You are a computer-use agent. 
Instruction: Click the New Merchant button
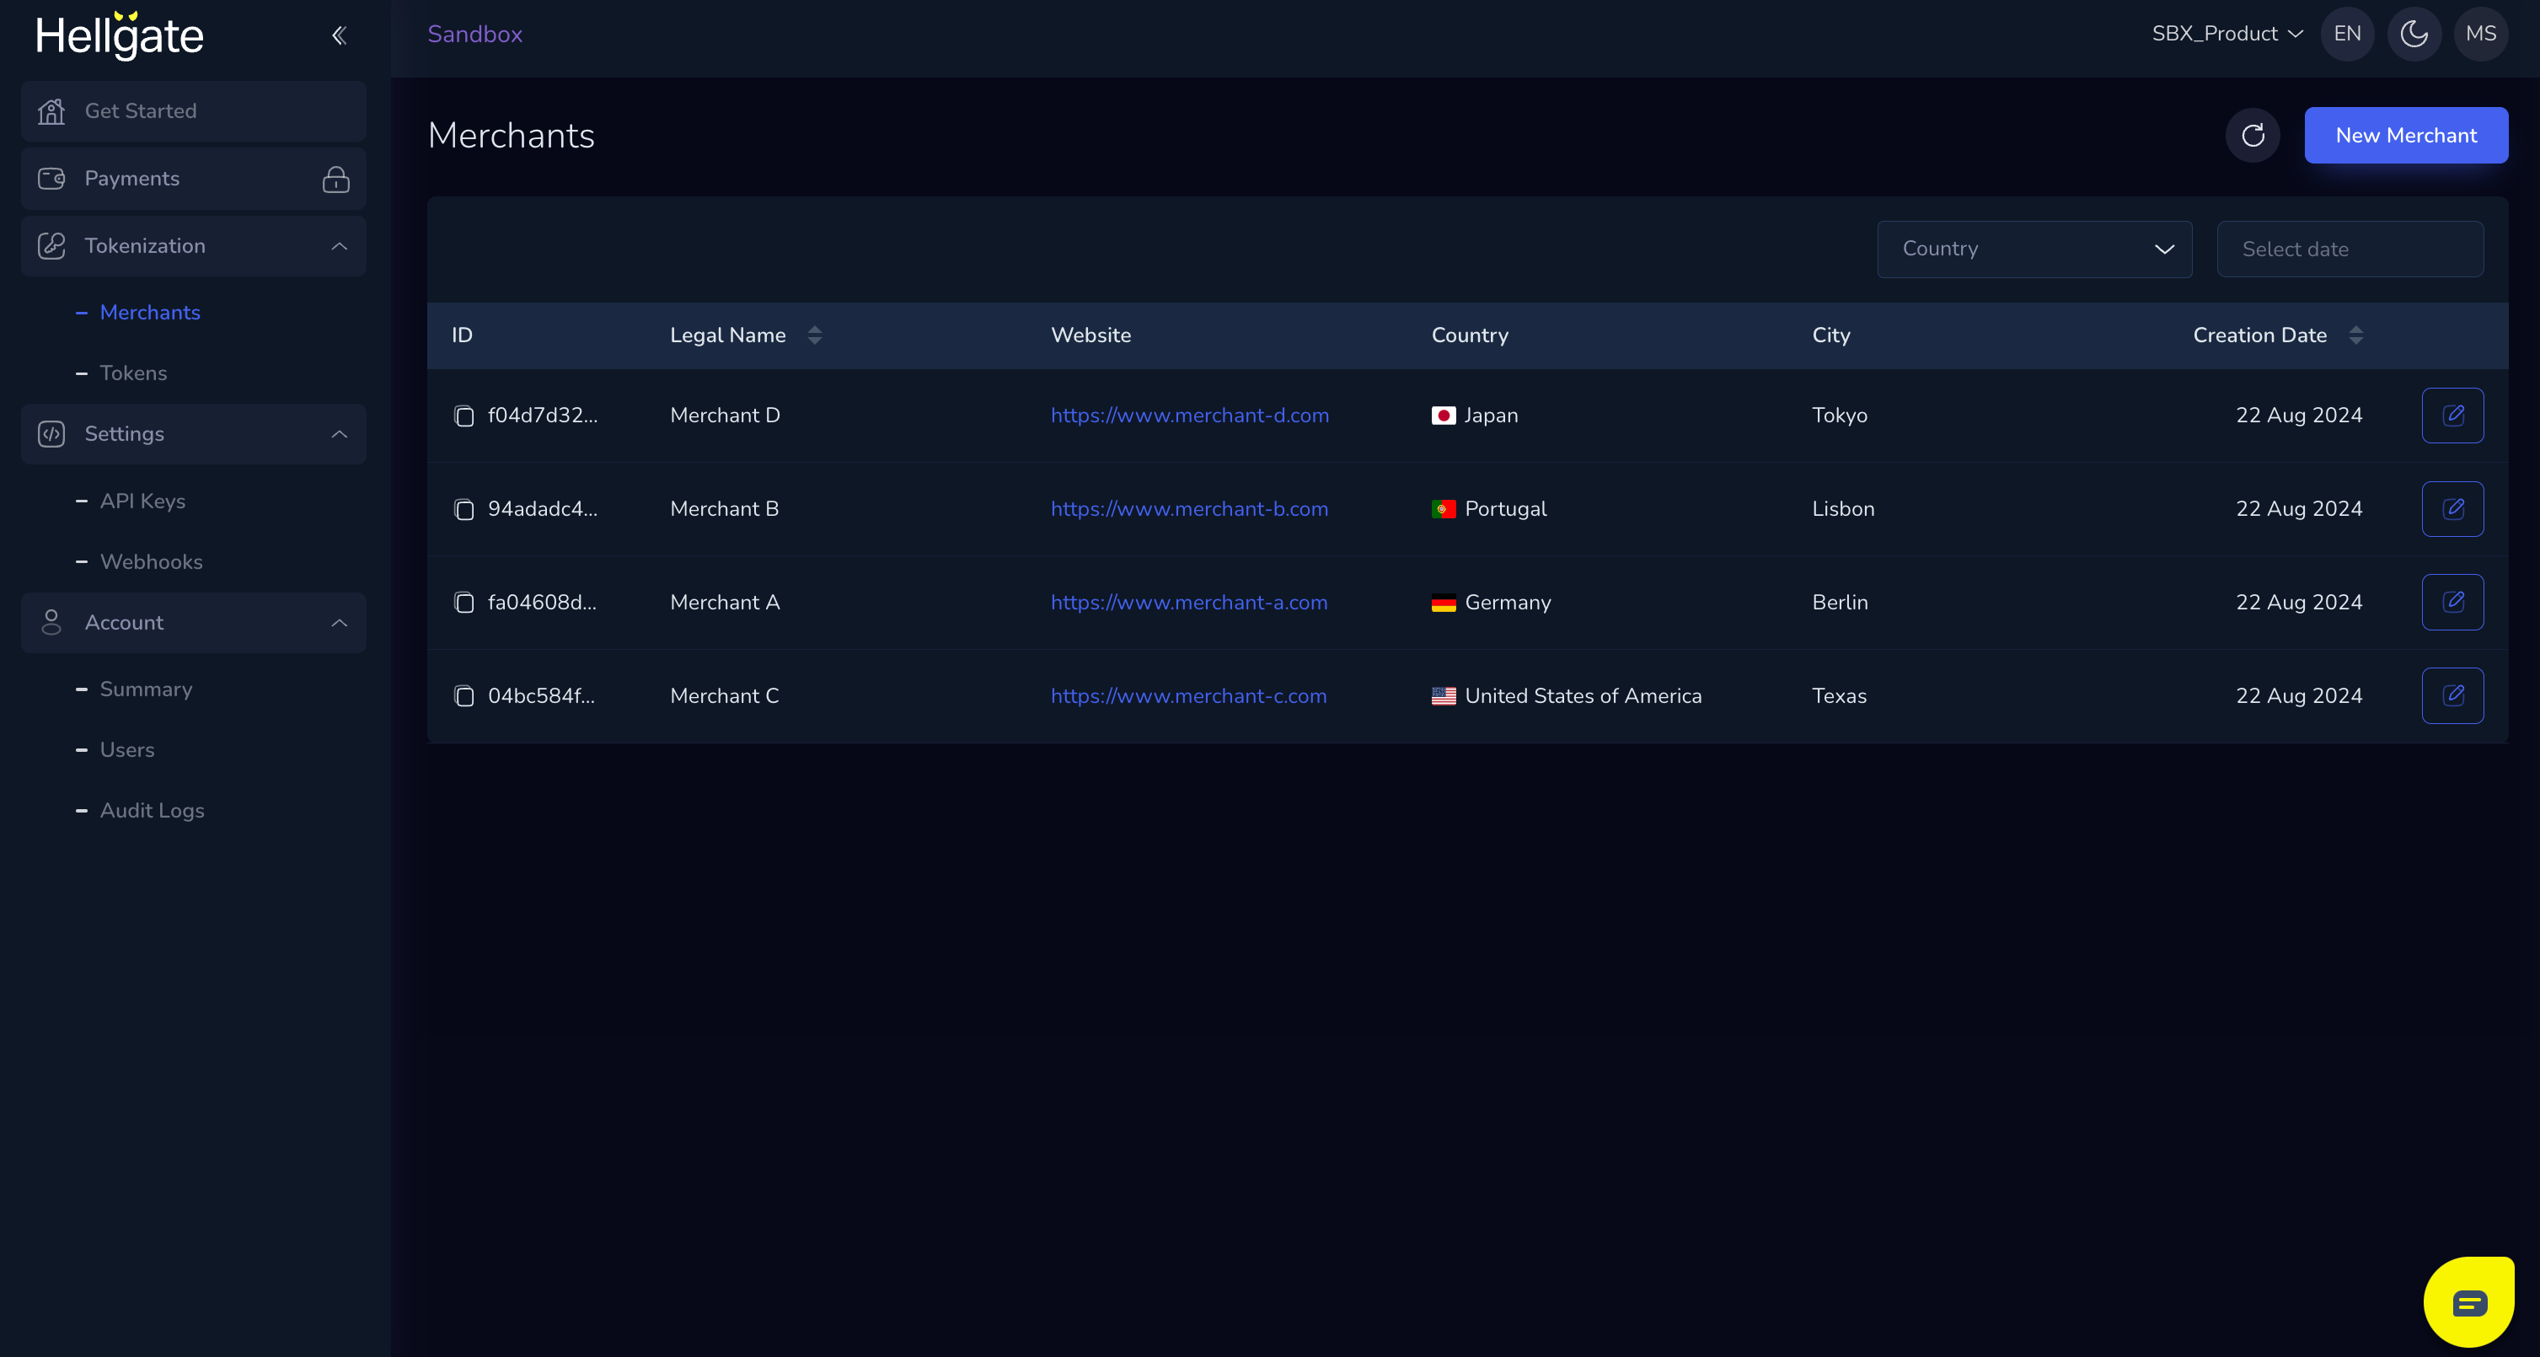(2405, 135)
